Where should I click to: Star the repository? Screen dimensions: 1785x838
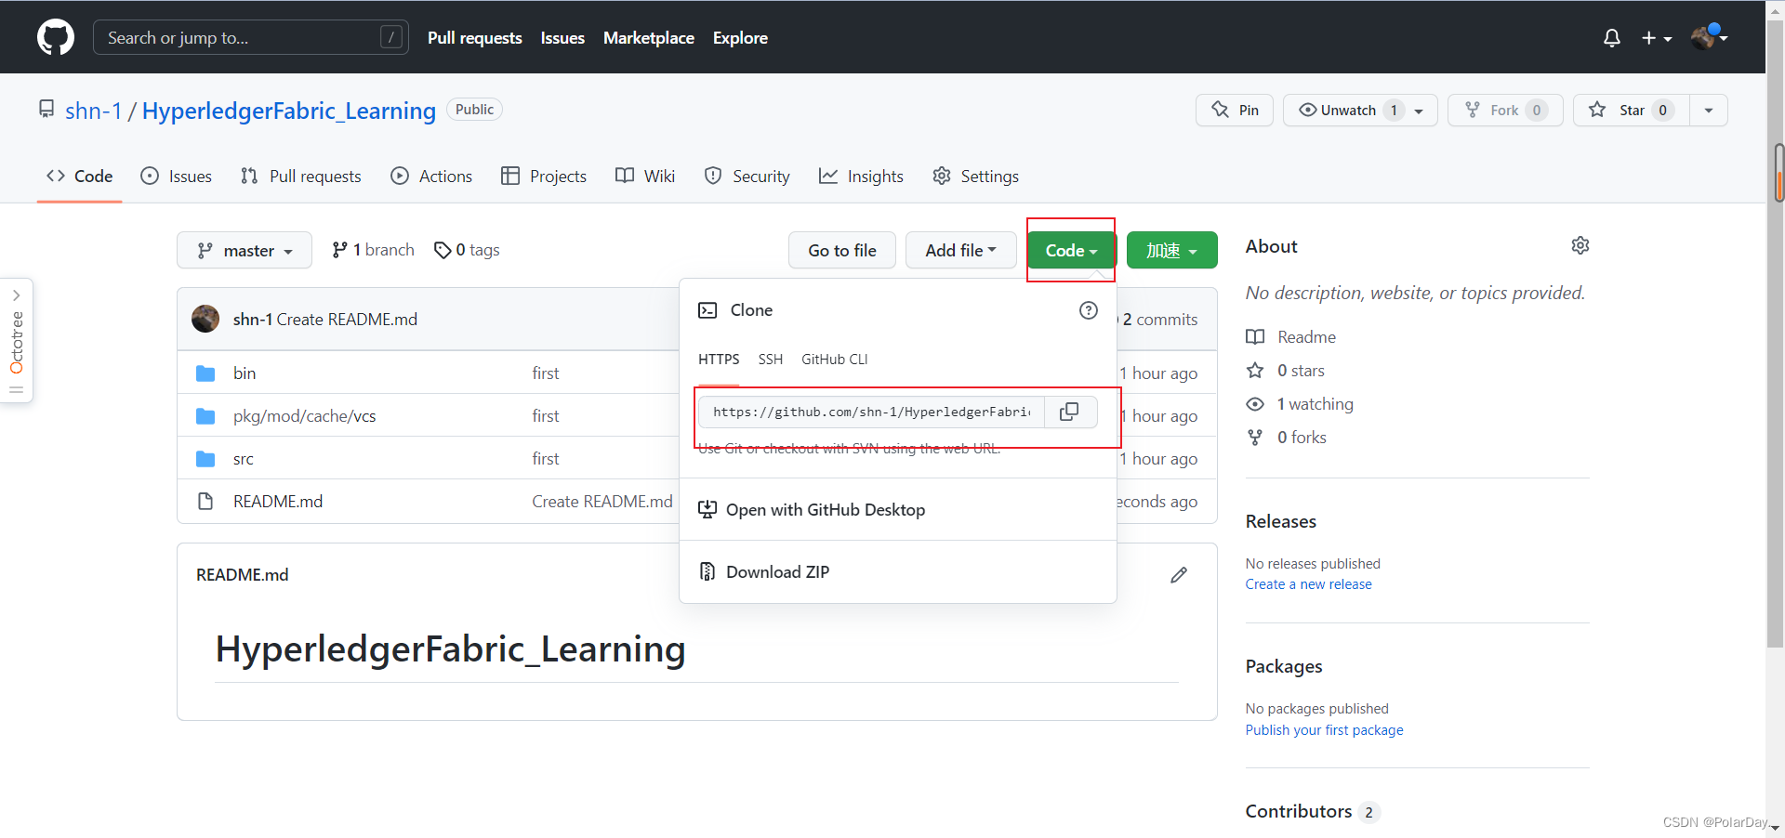[1632, 110]
